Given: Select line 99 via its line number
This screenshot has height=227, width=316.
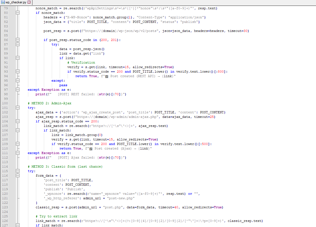Looking at the screenshot, I should tap(6, 99).
